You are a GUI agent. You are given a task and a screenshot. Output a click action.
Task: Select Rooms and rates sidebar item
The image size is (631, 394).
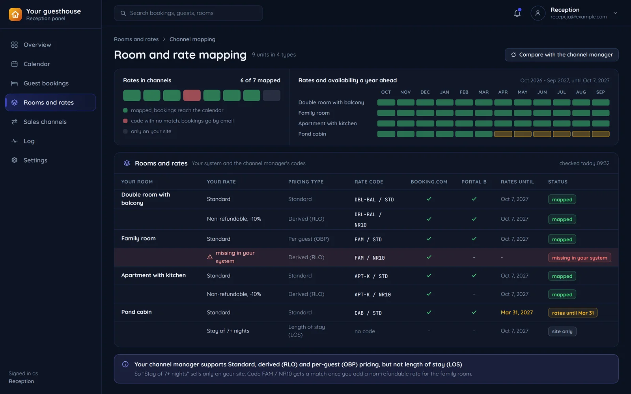[50, 102]
